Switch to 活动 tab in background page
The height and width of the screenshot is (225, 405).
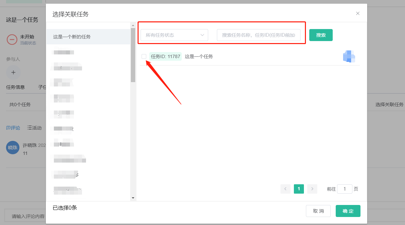(34, 128)
